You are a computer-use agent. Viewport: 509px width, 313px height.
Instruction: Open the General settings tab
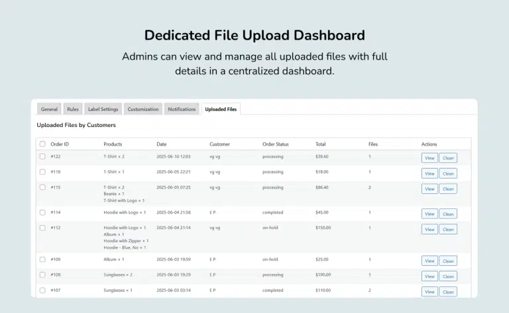click(49, 109)
